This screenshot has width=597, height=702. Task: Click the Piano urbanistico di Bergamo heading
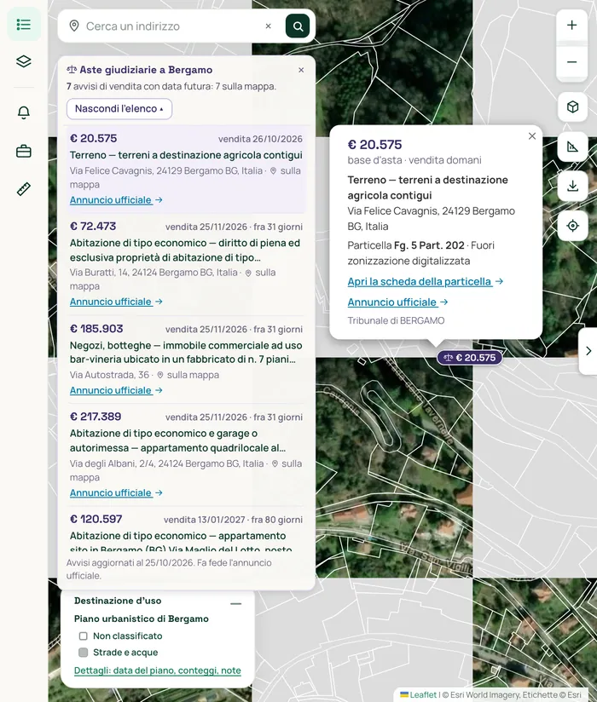(x=142, y=619)
